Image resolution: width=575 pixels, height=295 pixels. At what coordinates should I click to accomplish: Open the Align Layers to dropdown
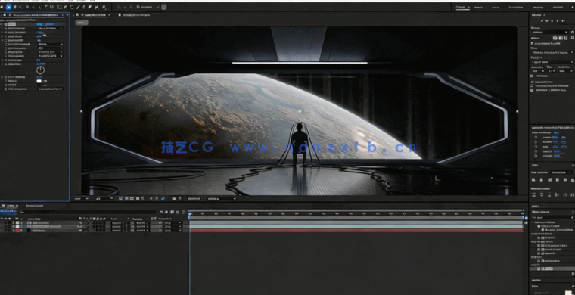pyautogui.click(x=562, y=172)
